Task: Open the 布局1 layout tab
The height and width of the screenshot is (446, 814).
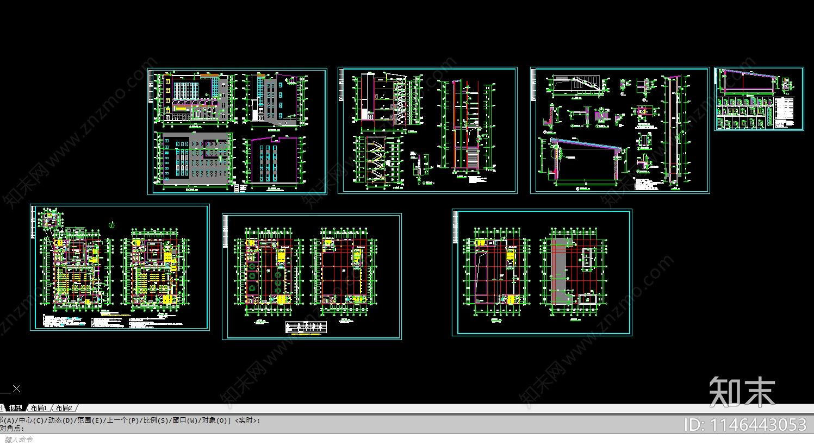Action: [x=39, y=408]
